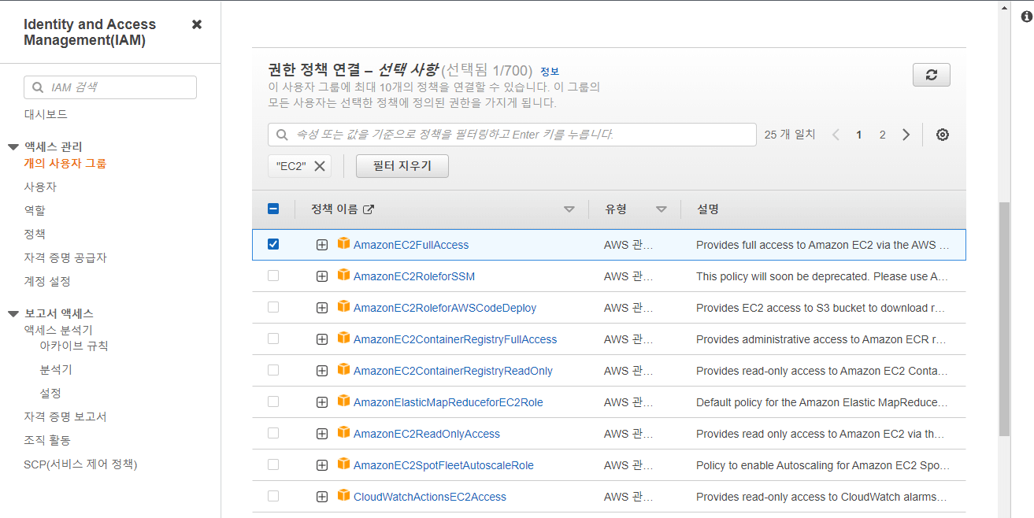Expand AmazonEC2ReadOnlyAccess policy details

pyautogui.click(x=322, y=434)
